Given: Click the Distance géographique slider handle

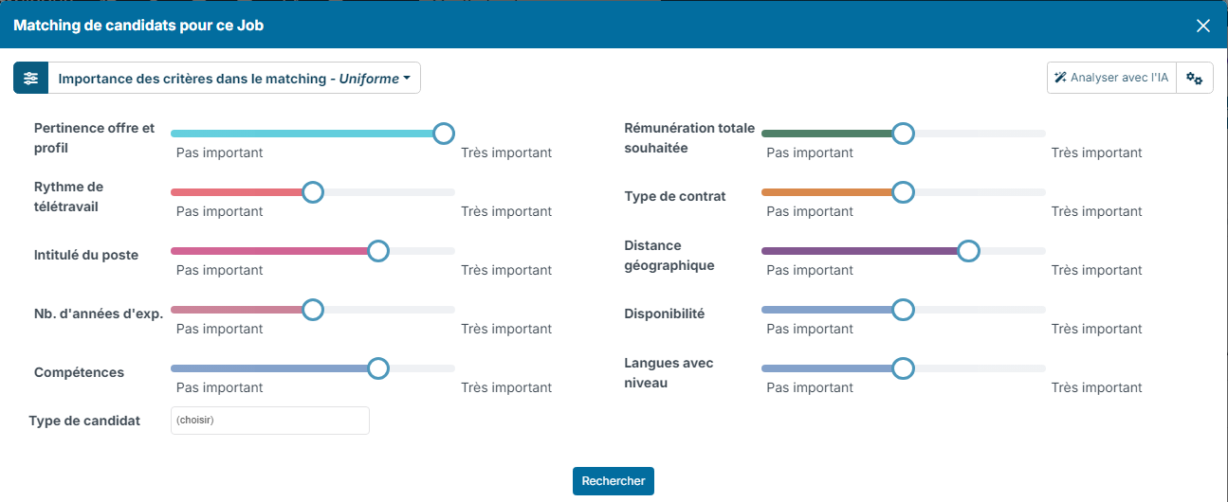Looking at the screenshot, I should 968,251.
